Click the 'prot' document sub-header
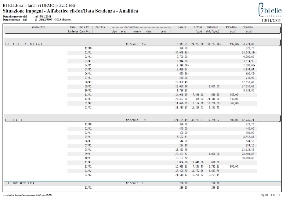 pyautogui.click(x=163, y=31)
